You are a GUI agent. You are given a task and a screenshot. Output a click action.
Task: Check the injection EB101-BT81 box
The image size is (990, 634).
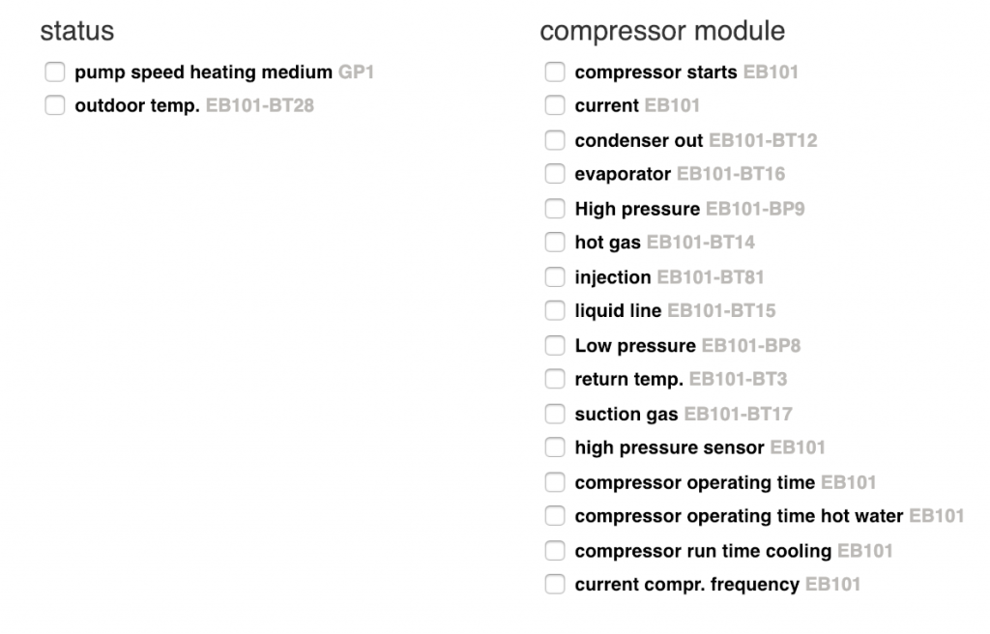[555, 277]
